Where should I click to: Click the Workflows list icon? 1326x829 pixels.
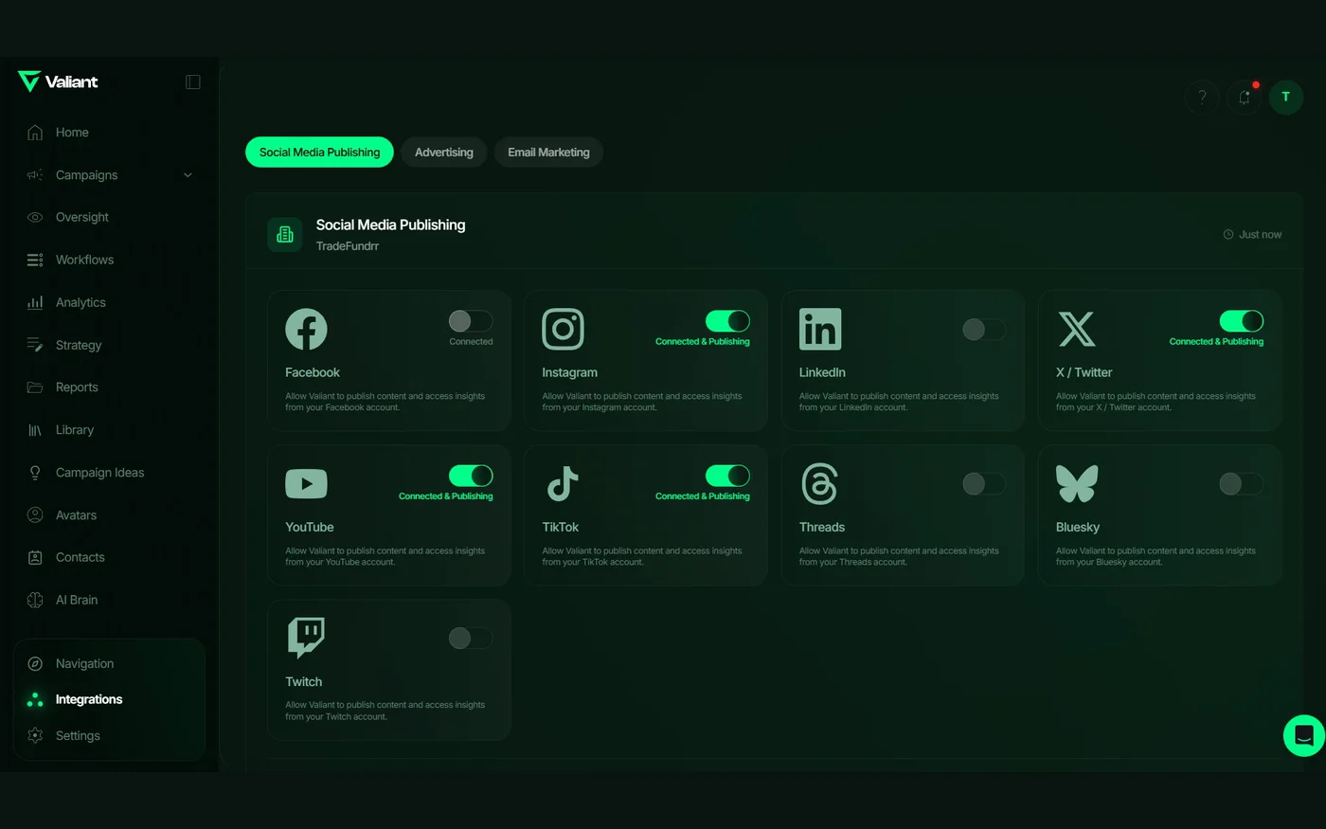click(x=35, y=260)
